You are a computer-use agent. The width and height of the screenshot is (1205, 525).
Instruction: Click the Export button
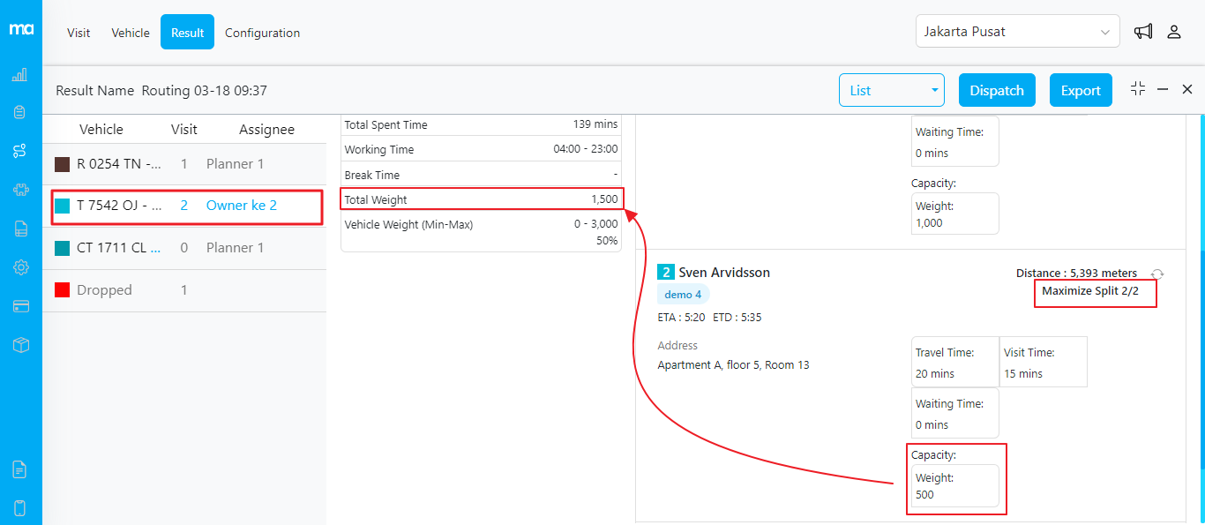(x=1081, y=90)
